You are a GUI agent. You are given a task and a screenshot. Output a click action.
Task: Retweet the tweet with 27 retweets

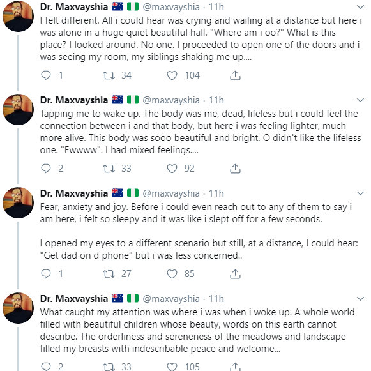[x=109, y=274]
